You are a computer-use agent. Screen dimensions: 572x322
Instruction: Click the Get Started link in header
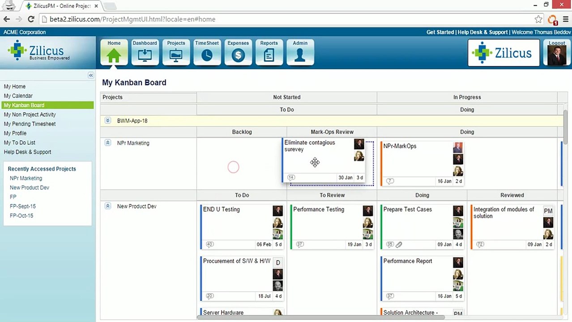tap(440, 32)
